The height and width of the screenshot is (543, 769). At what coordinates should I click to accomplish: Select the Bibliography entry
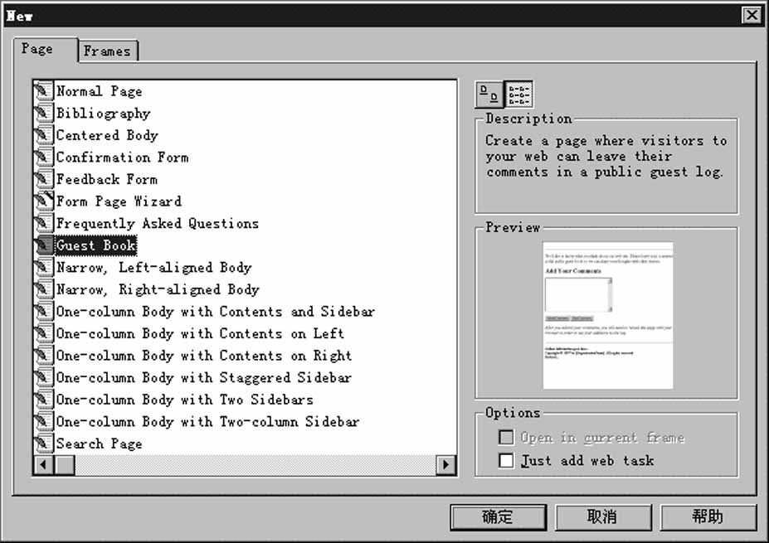tap(103, 114)
